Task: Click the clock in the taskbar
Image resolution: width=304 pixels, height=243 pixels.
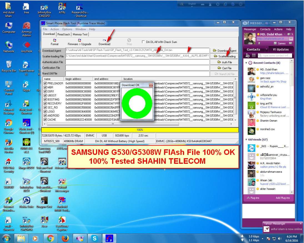Action: (292, 238)
